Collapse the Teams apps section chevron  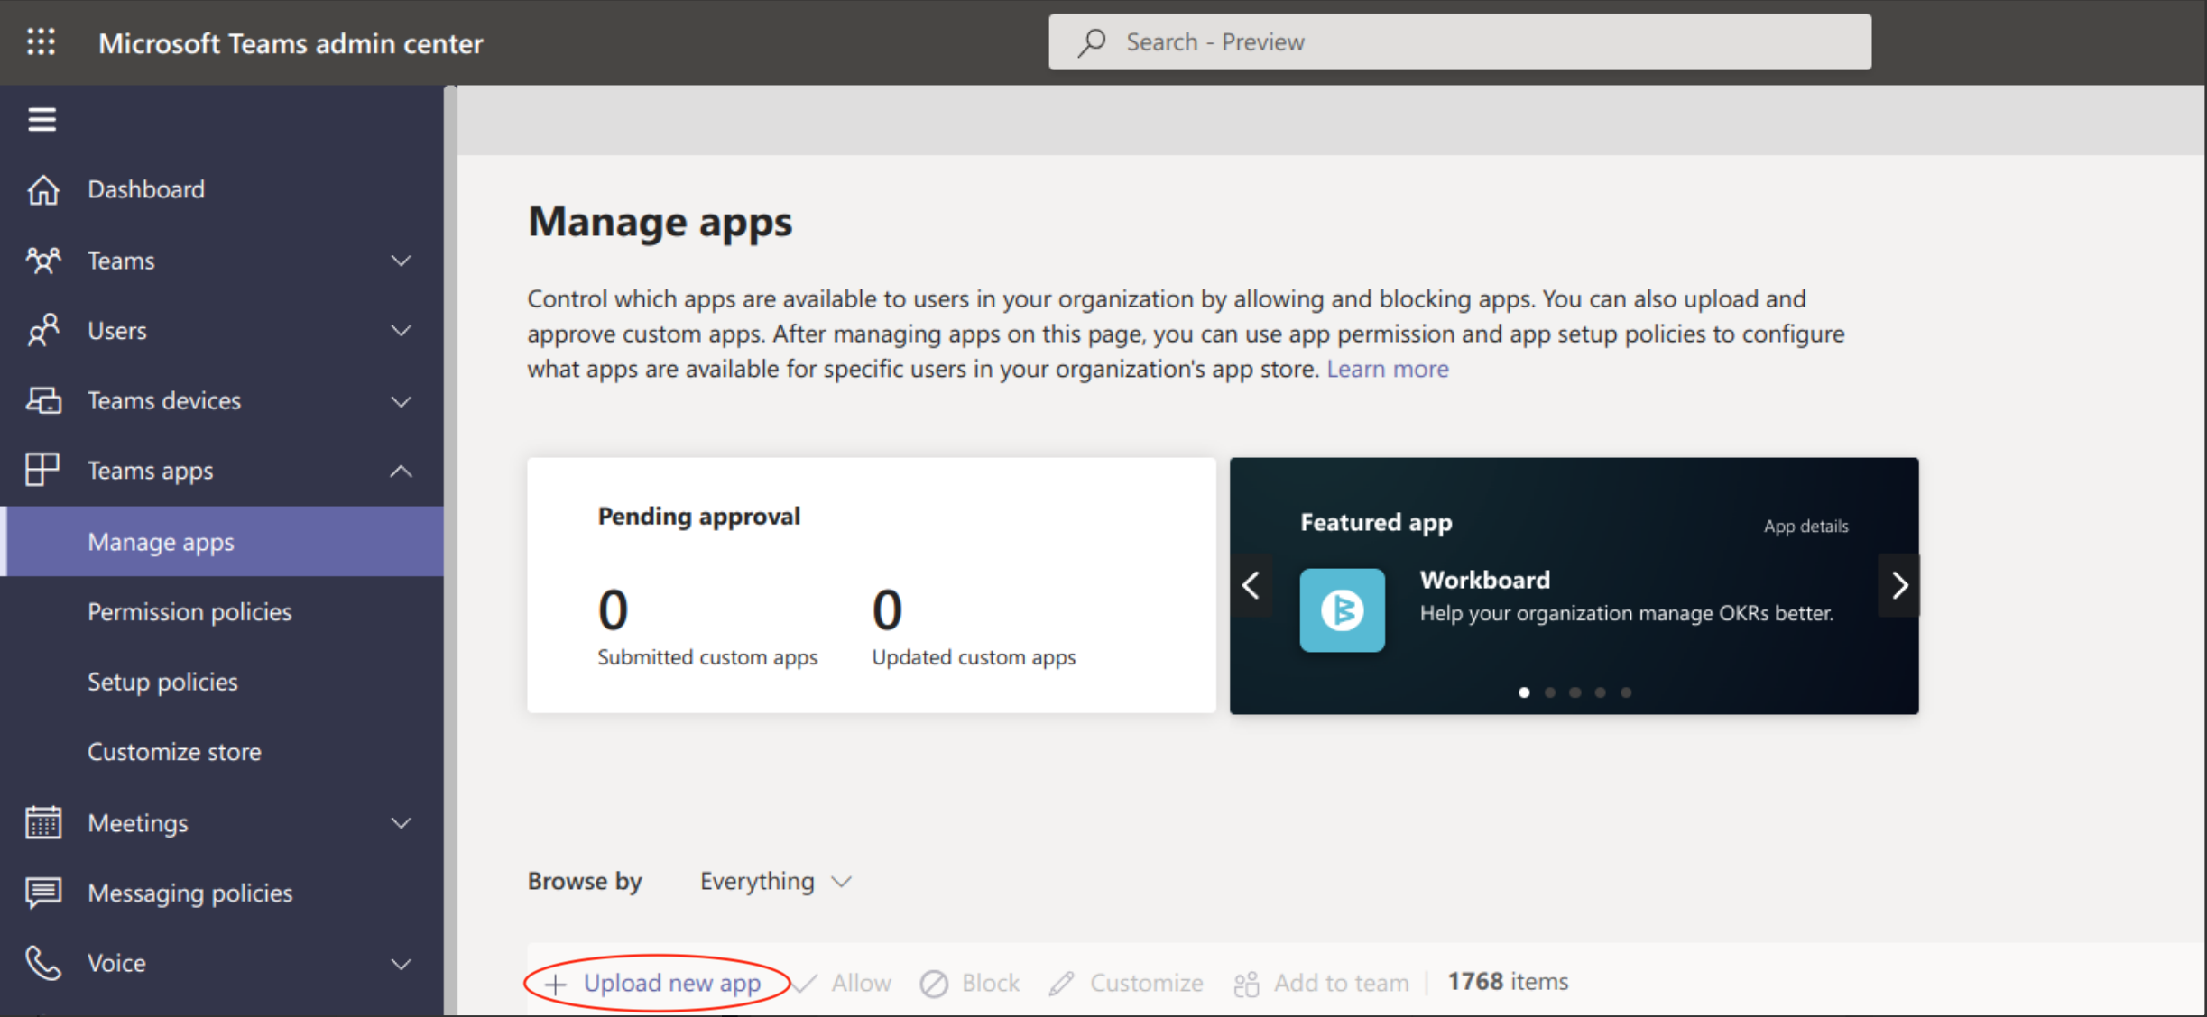tap(401, 471)
